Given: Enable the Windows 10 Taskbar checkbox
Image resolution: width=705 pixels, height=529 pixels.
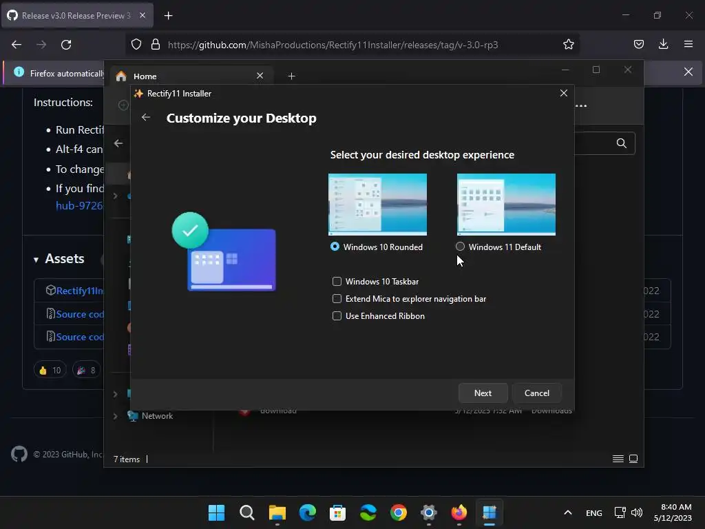Looking at the screenshot, I should 337,282.
